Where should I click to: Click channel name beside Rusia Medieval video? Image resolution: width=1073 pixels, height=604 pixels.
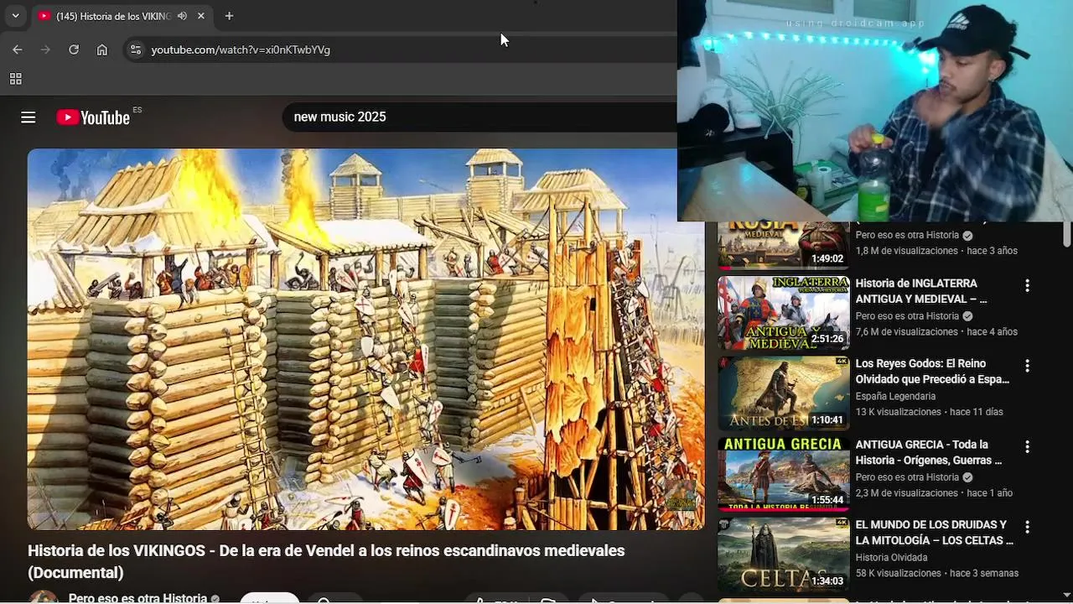coord(907,235)
